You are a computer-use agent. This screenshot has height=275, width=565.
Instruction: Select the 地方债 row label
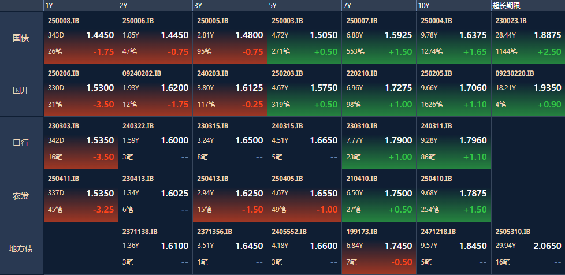click(x=22, y=248)
